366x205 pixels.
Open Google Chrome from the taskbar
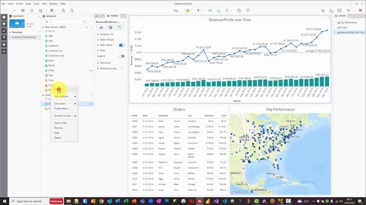tap(101, 201)
